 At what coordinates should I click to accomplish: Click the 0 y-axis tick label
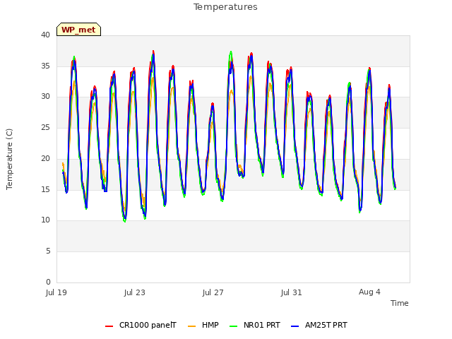pyautogui.click(x=48, y=282)
